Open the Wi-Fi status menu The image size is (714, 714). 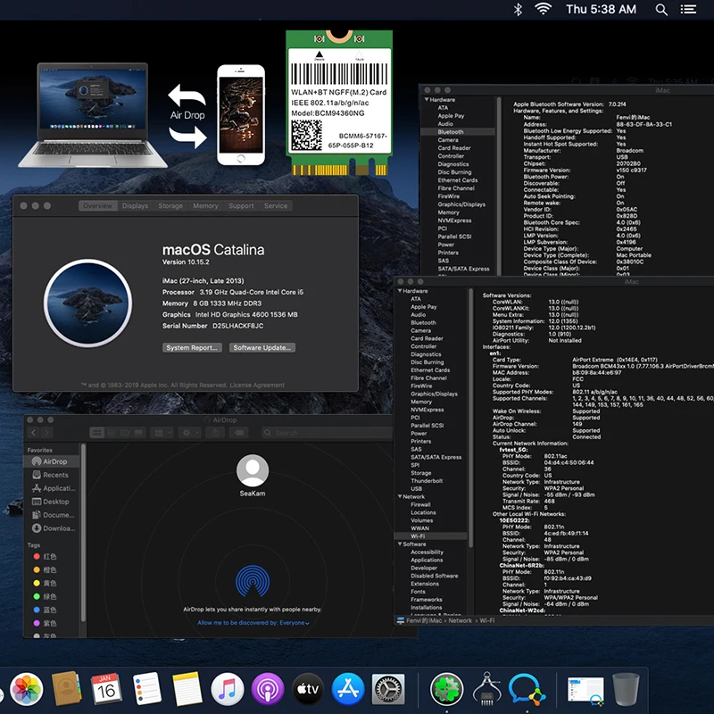click(x=543, y=9)
